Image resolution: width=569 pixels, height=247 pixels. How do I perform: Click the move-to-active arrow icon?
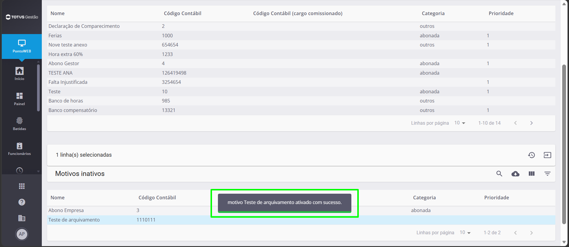coord(547,155)
